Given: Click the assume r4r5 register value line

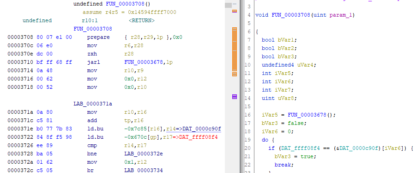Looking at the screenshot, I should [129, 12].
